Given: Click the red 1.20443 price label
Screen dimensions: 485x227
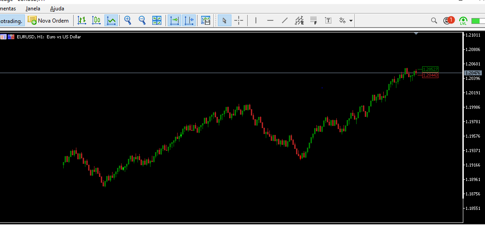Looking at the screenshot, I should (430, 75).
